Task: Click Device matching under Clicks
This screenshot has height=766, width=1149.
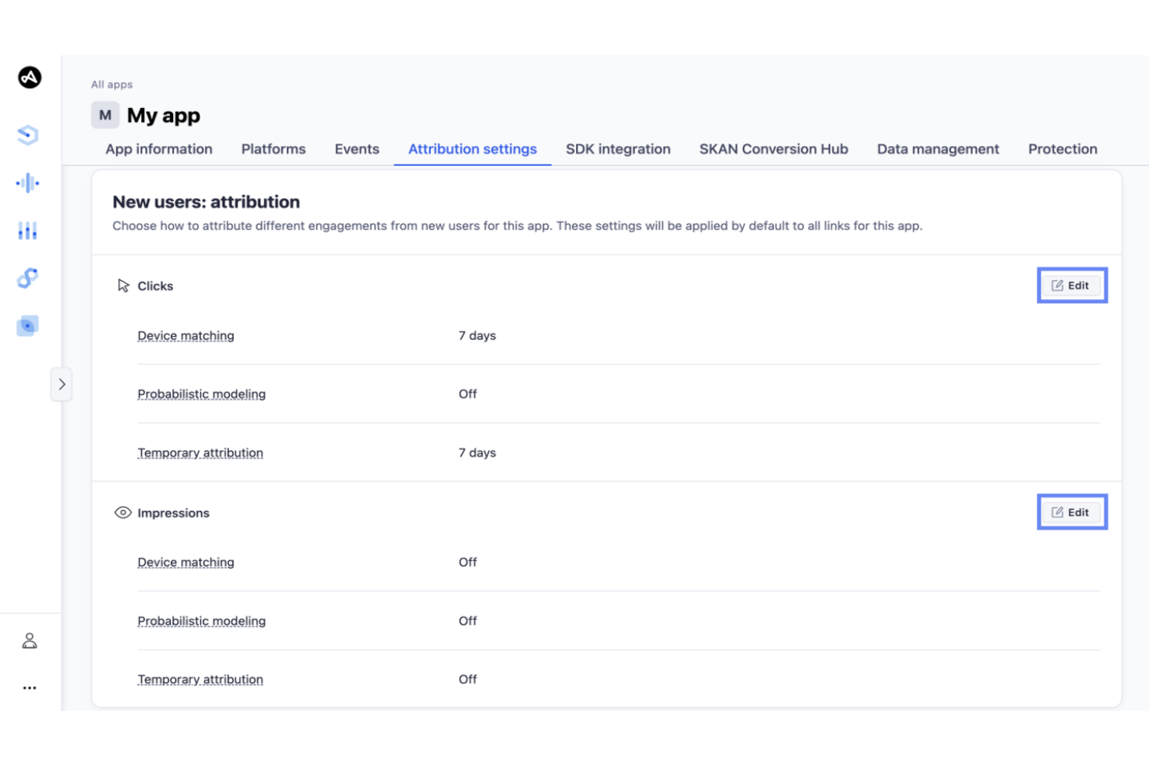Action: 186,336
